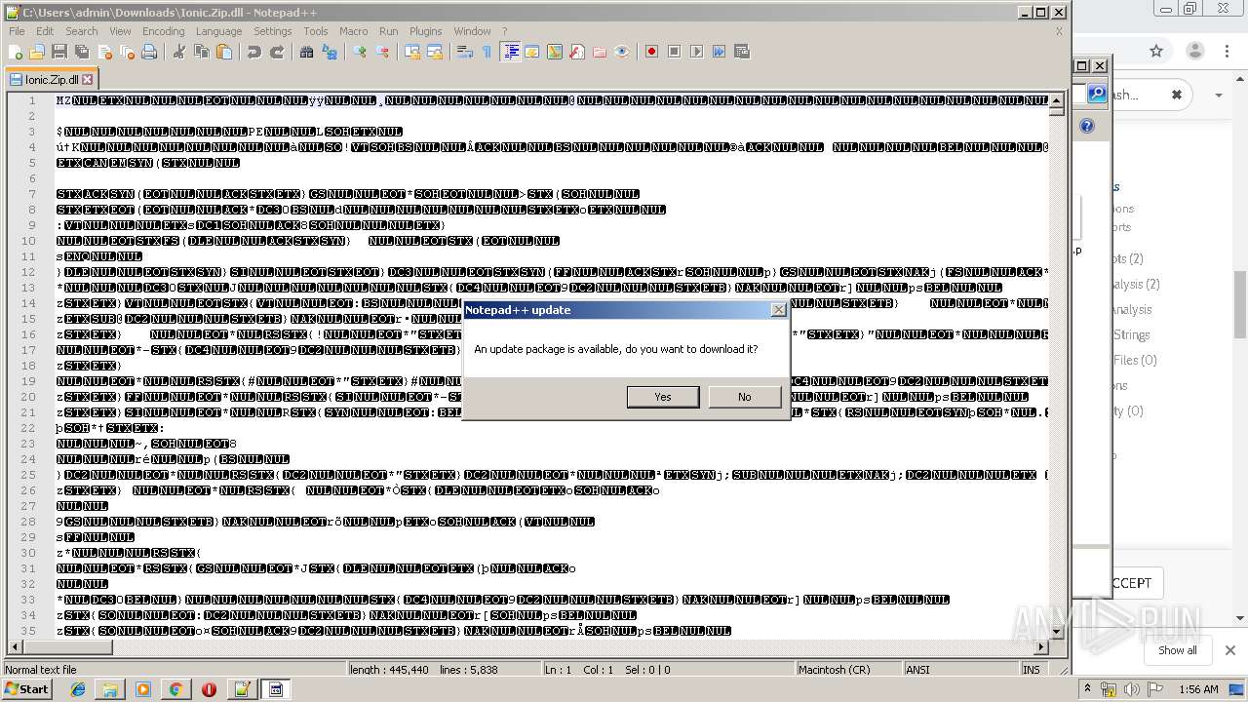Click the vertical scrollbar down arrow
This screenshot has width=1248, height=702.
1057,631
